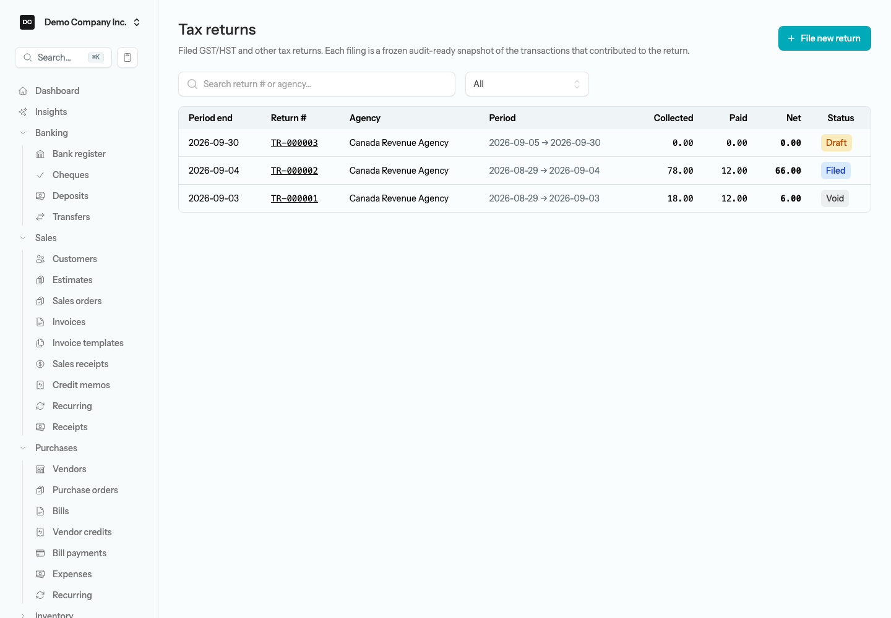Click the Draft status badge
Screen dimensions: 891x618
(x=837, y=143)
